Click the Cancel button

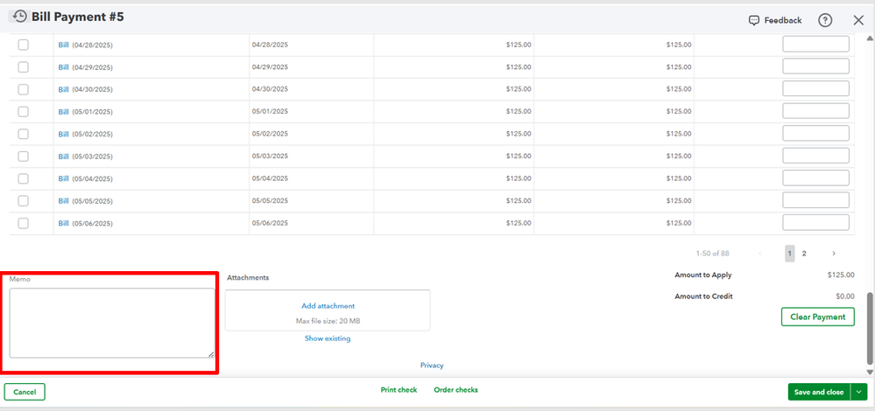pos(25,392)
